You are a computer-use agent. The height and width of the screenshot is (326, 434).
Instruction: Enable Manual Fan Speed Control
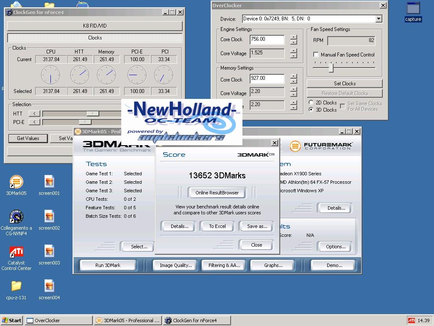click(x=316, y=54)
